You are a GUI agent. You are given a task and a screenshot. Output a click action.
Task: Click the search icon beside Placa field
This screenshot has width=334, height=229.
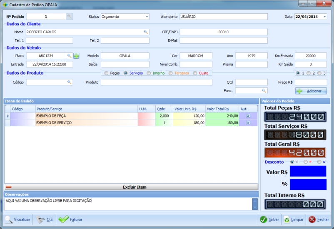(70, 56)
